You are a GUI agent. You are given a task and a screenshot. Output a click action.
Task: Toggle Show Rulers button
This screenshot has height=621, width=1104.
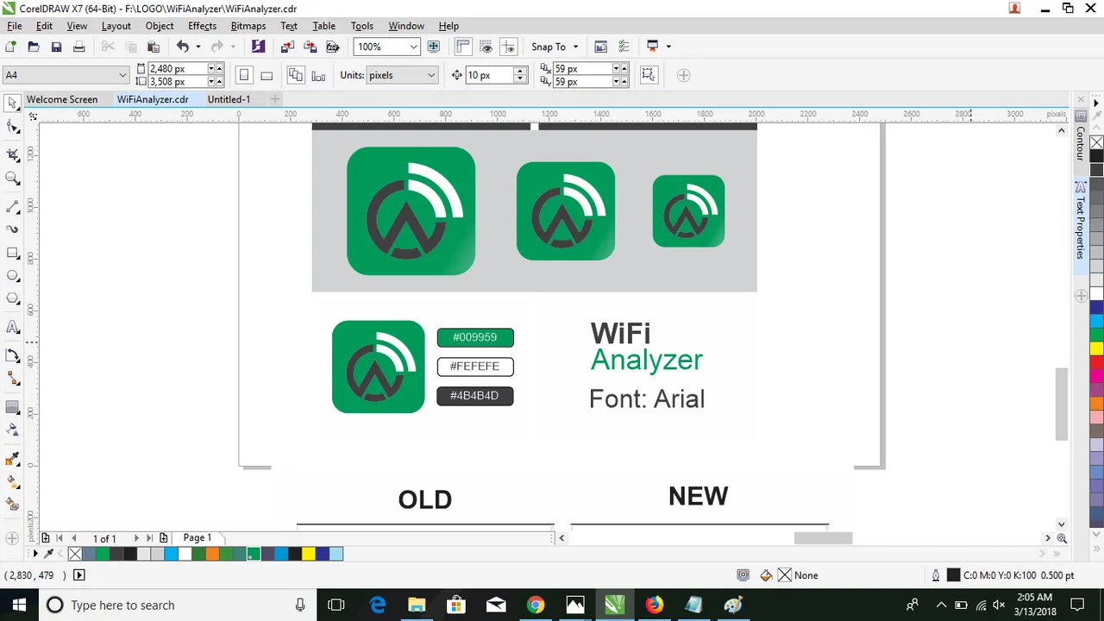point(463,47)
